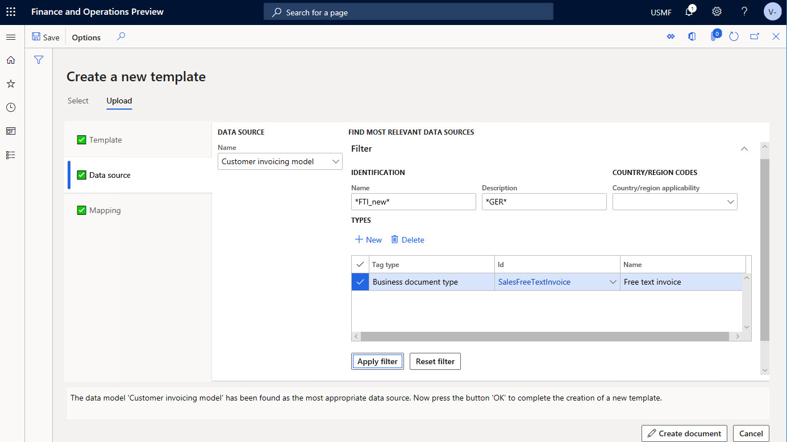Open the Attachments paperclip icon
The width and height of the screenshot is (787, 442).
pos(714,36)
